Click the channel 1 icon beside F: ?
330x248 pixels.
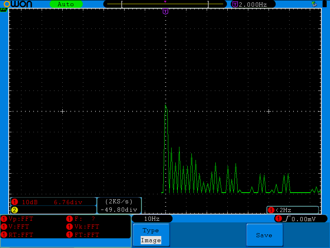pos(70,219)
